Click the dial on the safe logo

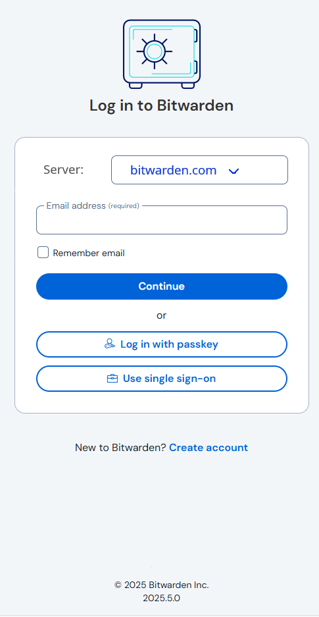pyautogui.click(x=154, y=51)
